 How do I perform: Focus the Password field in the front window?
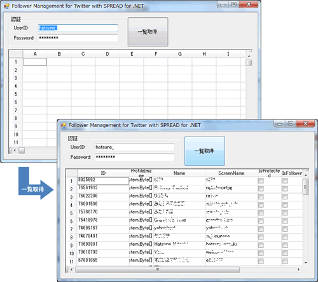tap(135, 157)
